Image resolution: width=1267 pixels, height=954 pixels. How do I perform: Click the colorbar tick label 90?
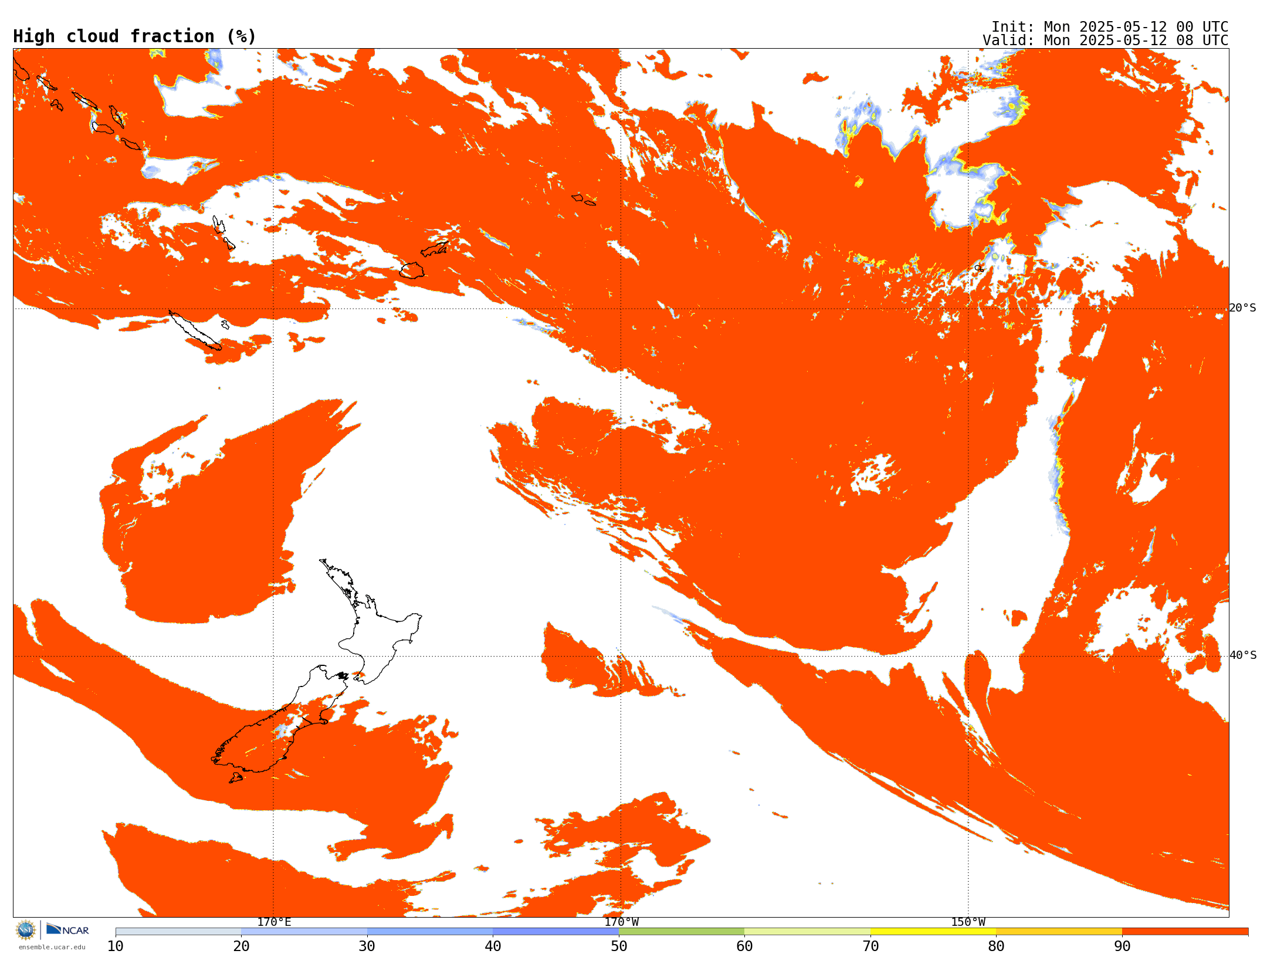[1122, 946]
